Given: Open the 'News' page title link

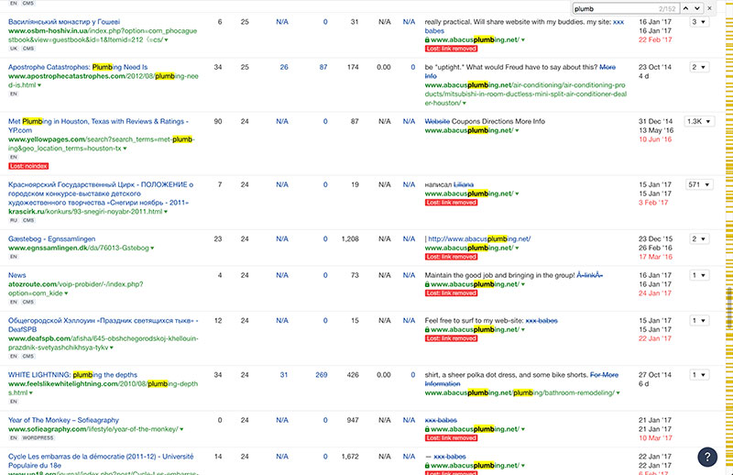Looking at the screenshot, I should point(16,275).
